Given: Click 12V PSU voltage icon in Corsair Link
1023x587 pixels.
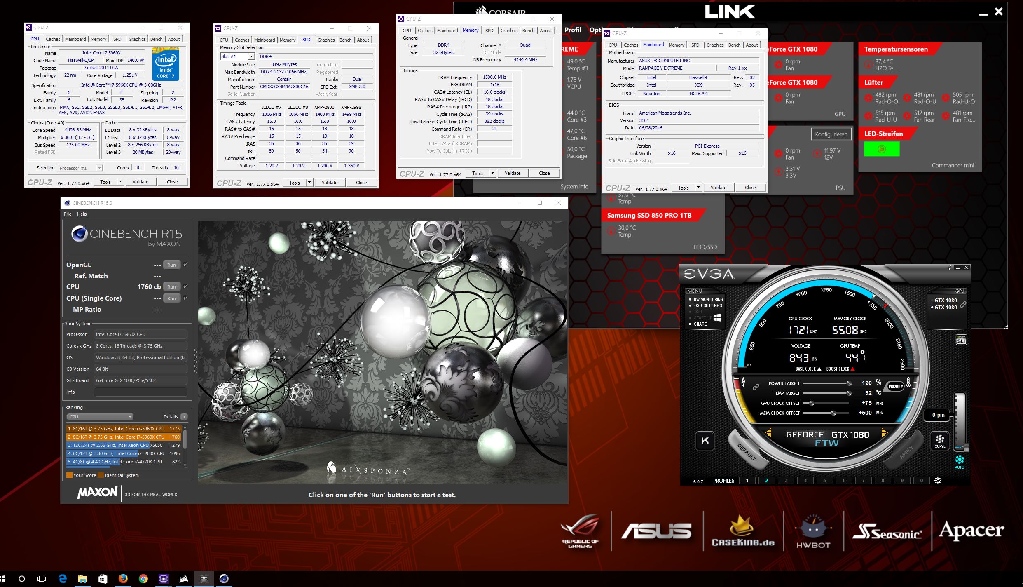Looking at the screenshot, I should tap(817, 154).
